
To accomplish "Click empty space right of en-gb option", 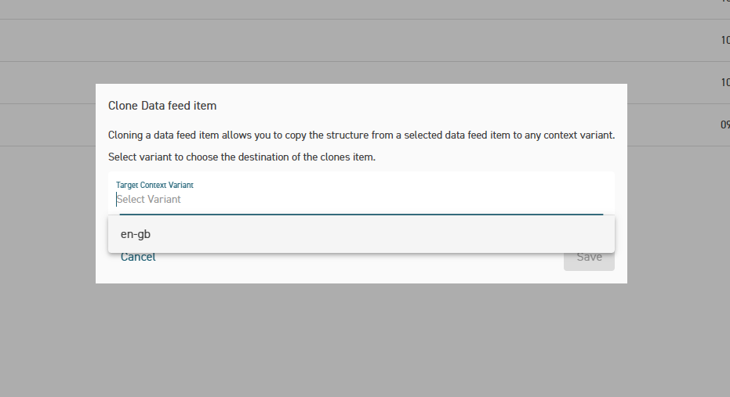I will coord(392,234).
